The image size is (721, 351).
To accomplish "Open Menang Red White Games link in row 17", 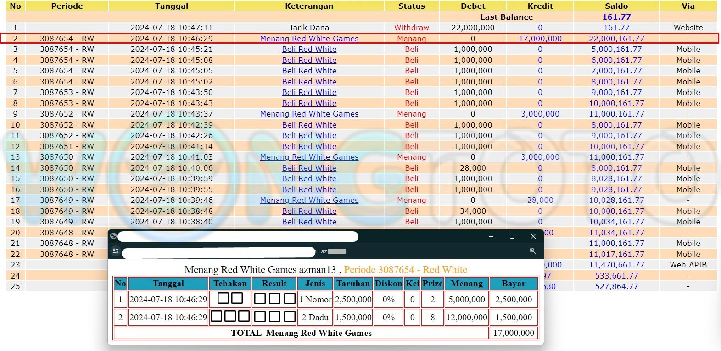I will click(309, 200).
